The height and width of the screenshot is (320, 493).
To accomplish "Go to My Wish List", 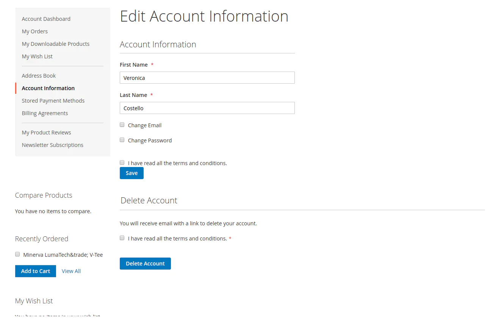I will [37, 56].
